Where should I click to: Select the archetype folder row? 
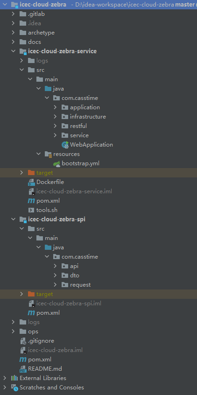pos(98,33)
